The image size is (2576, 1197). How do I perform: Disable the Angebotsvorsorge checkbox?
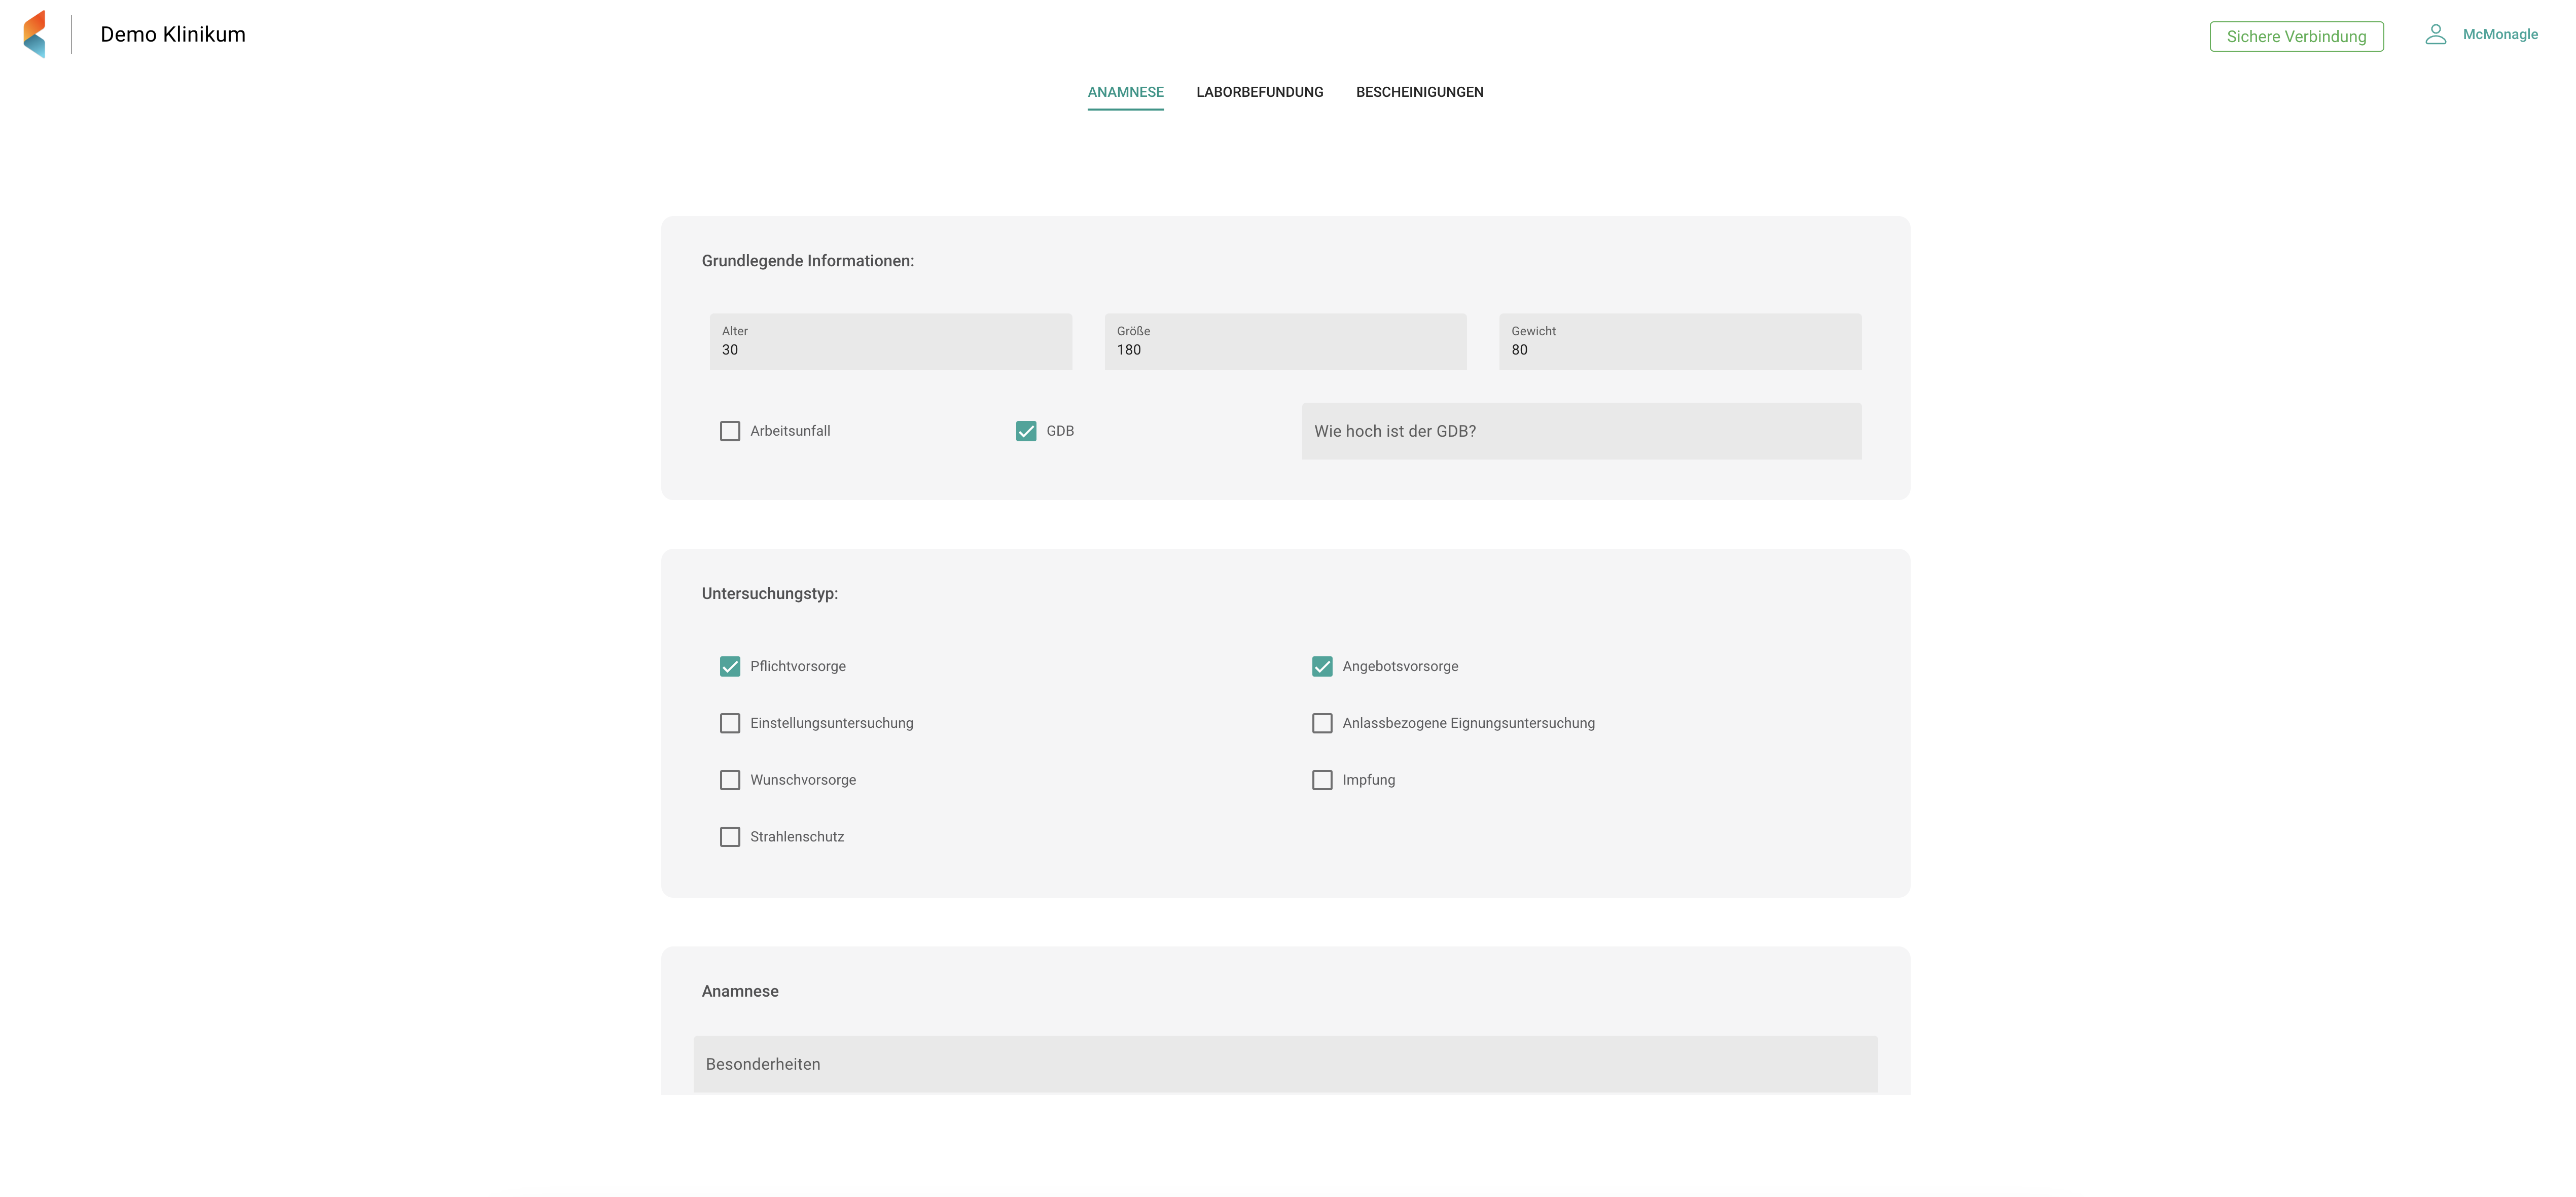(1322, 666)
